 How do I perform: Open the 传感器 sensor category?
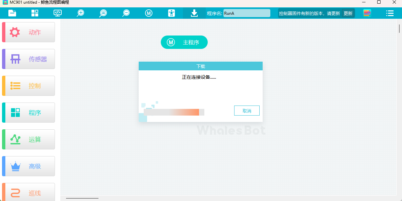[x=28, y=59]
